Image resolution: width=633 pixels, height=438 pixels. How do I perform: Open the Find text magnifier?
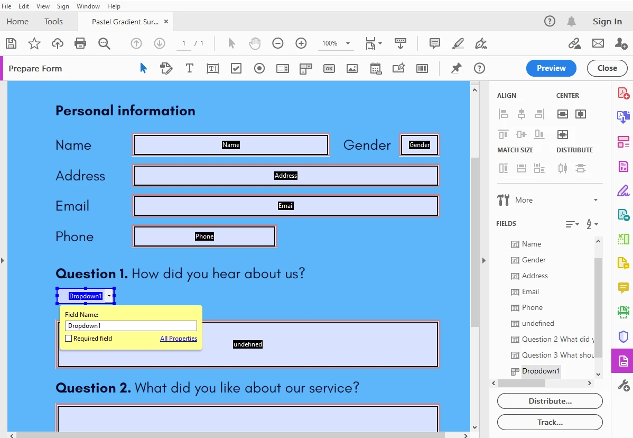click(104, 43)
